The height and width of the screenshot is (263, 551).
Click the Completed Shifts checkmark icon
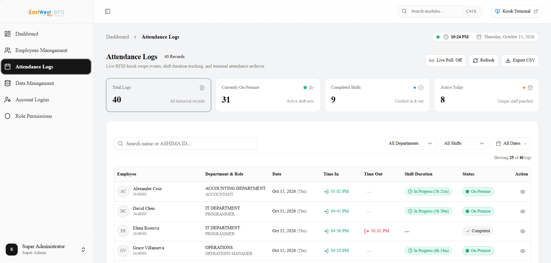(x=421, y=88)
